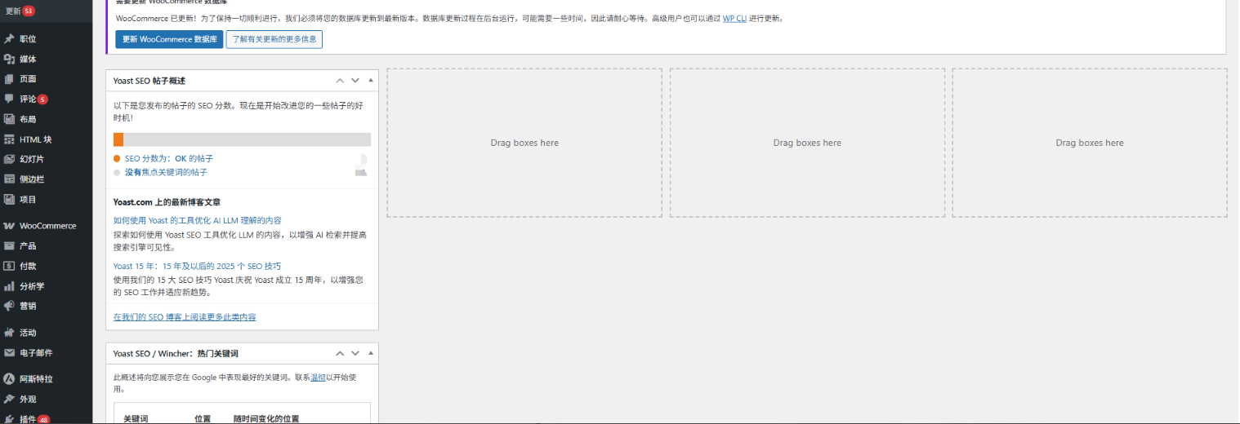Image resolution: width=1240 pixels, height=424 pixels.
Task: Move the Wincher 热门关键词 widget up
Action: pyautogui.click(x=340, y=354)
